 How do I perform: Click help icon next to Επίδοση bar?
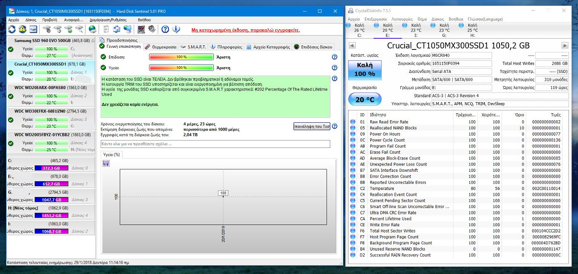pyautogui.click(x=334, y=57)
